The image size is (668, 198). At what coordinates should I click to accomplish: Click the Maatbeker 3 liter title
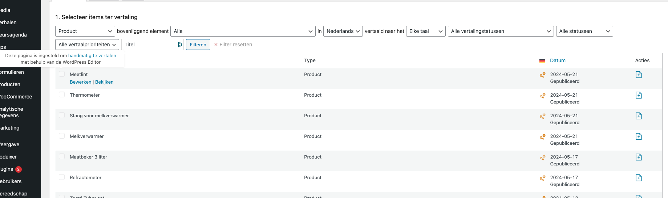click(88, 157)
